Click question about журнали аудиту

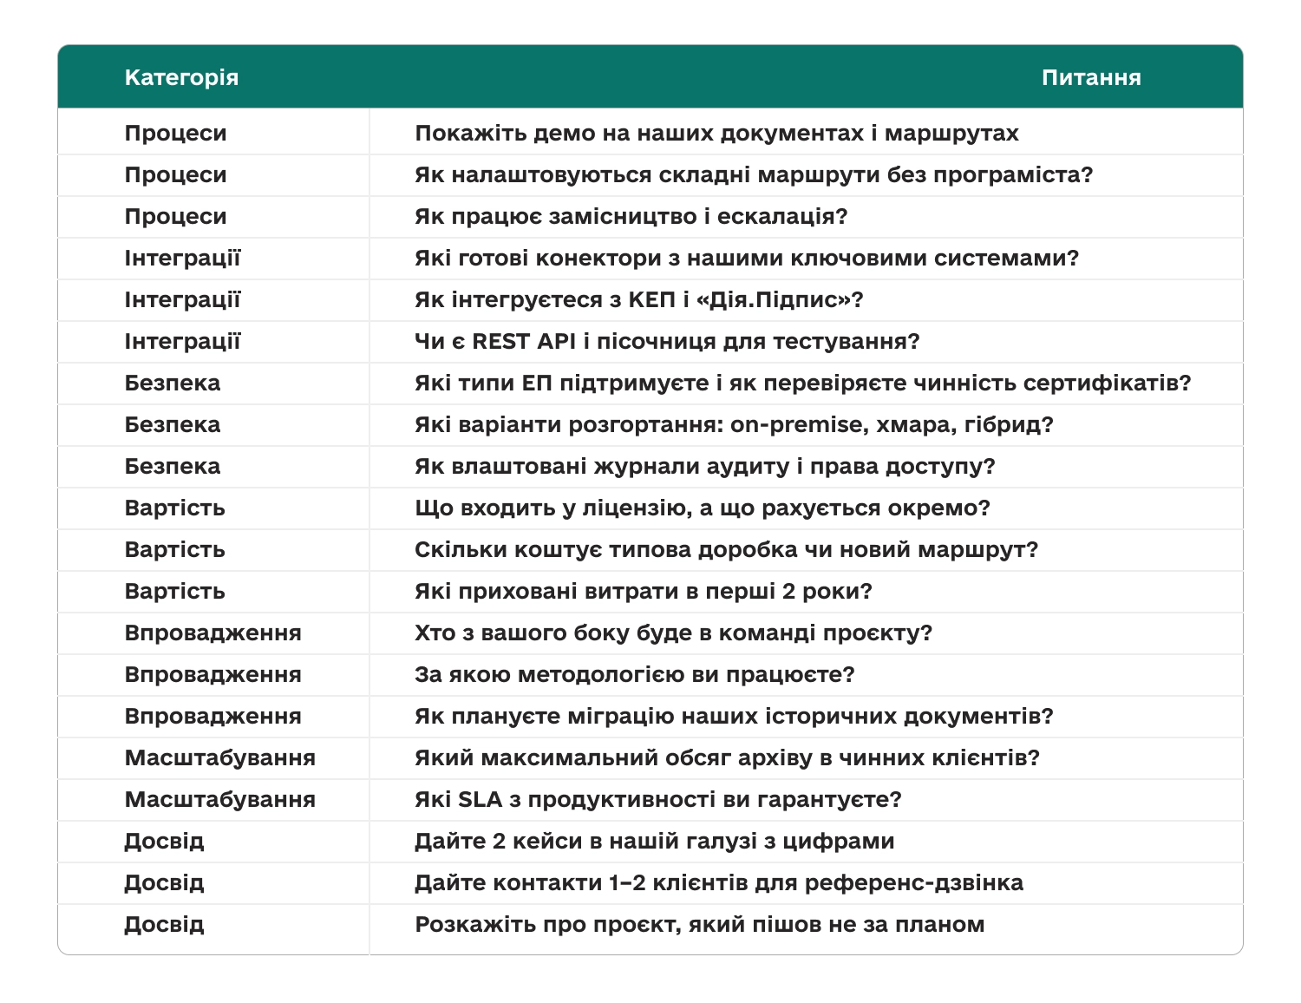click(x=704, y=466)
